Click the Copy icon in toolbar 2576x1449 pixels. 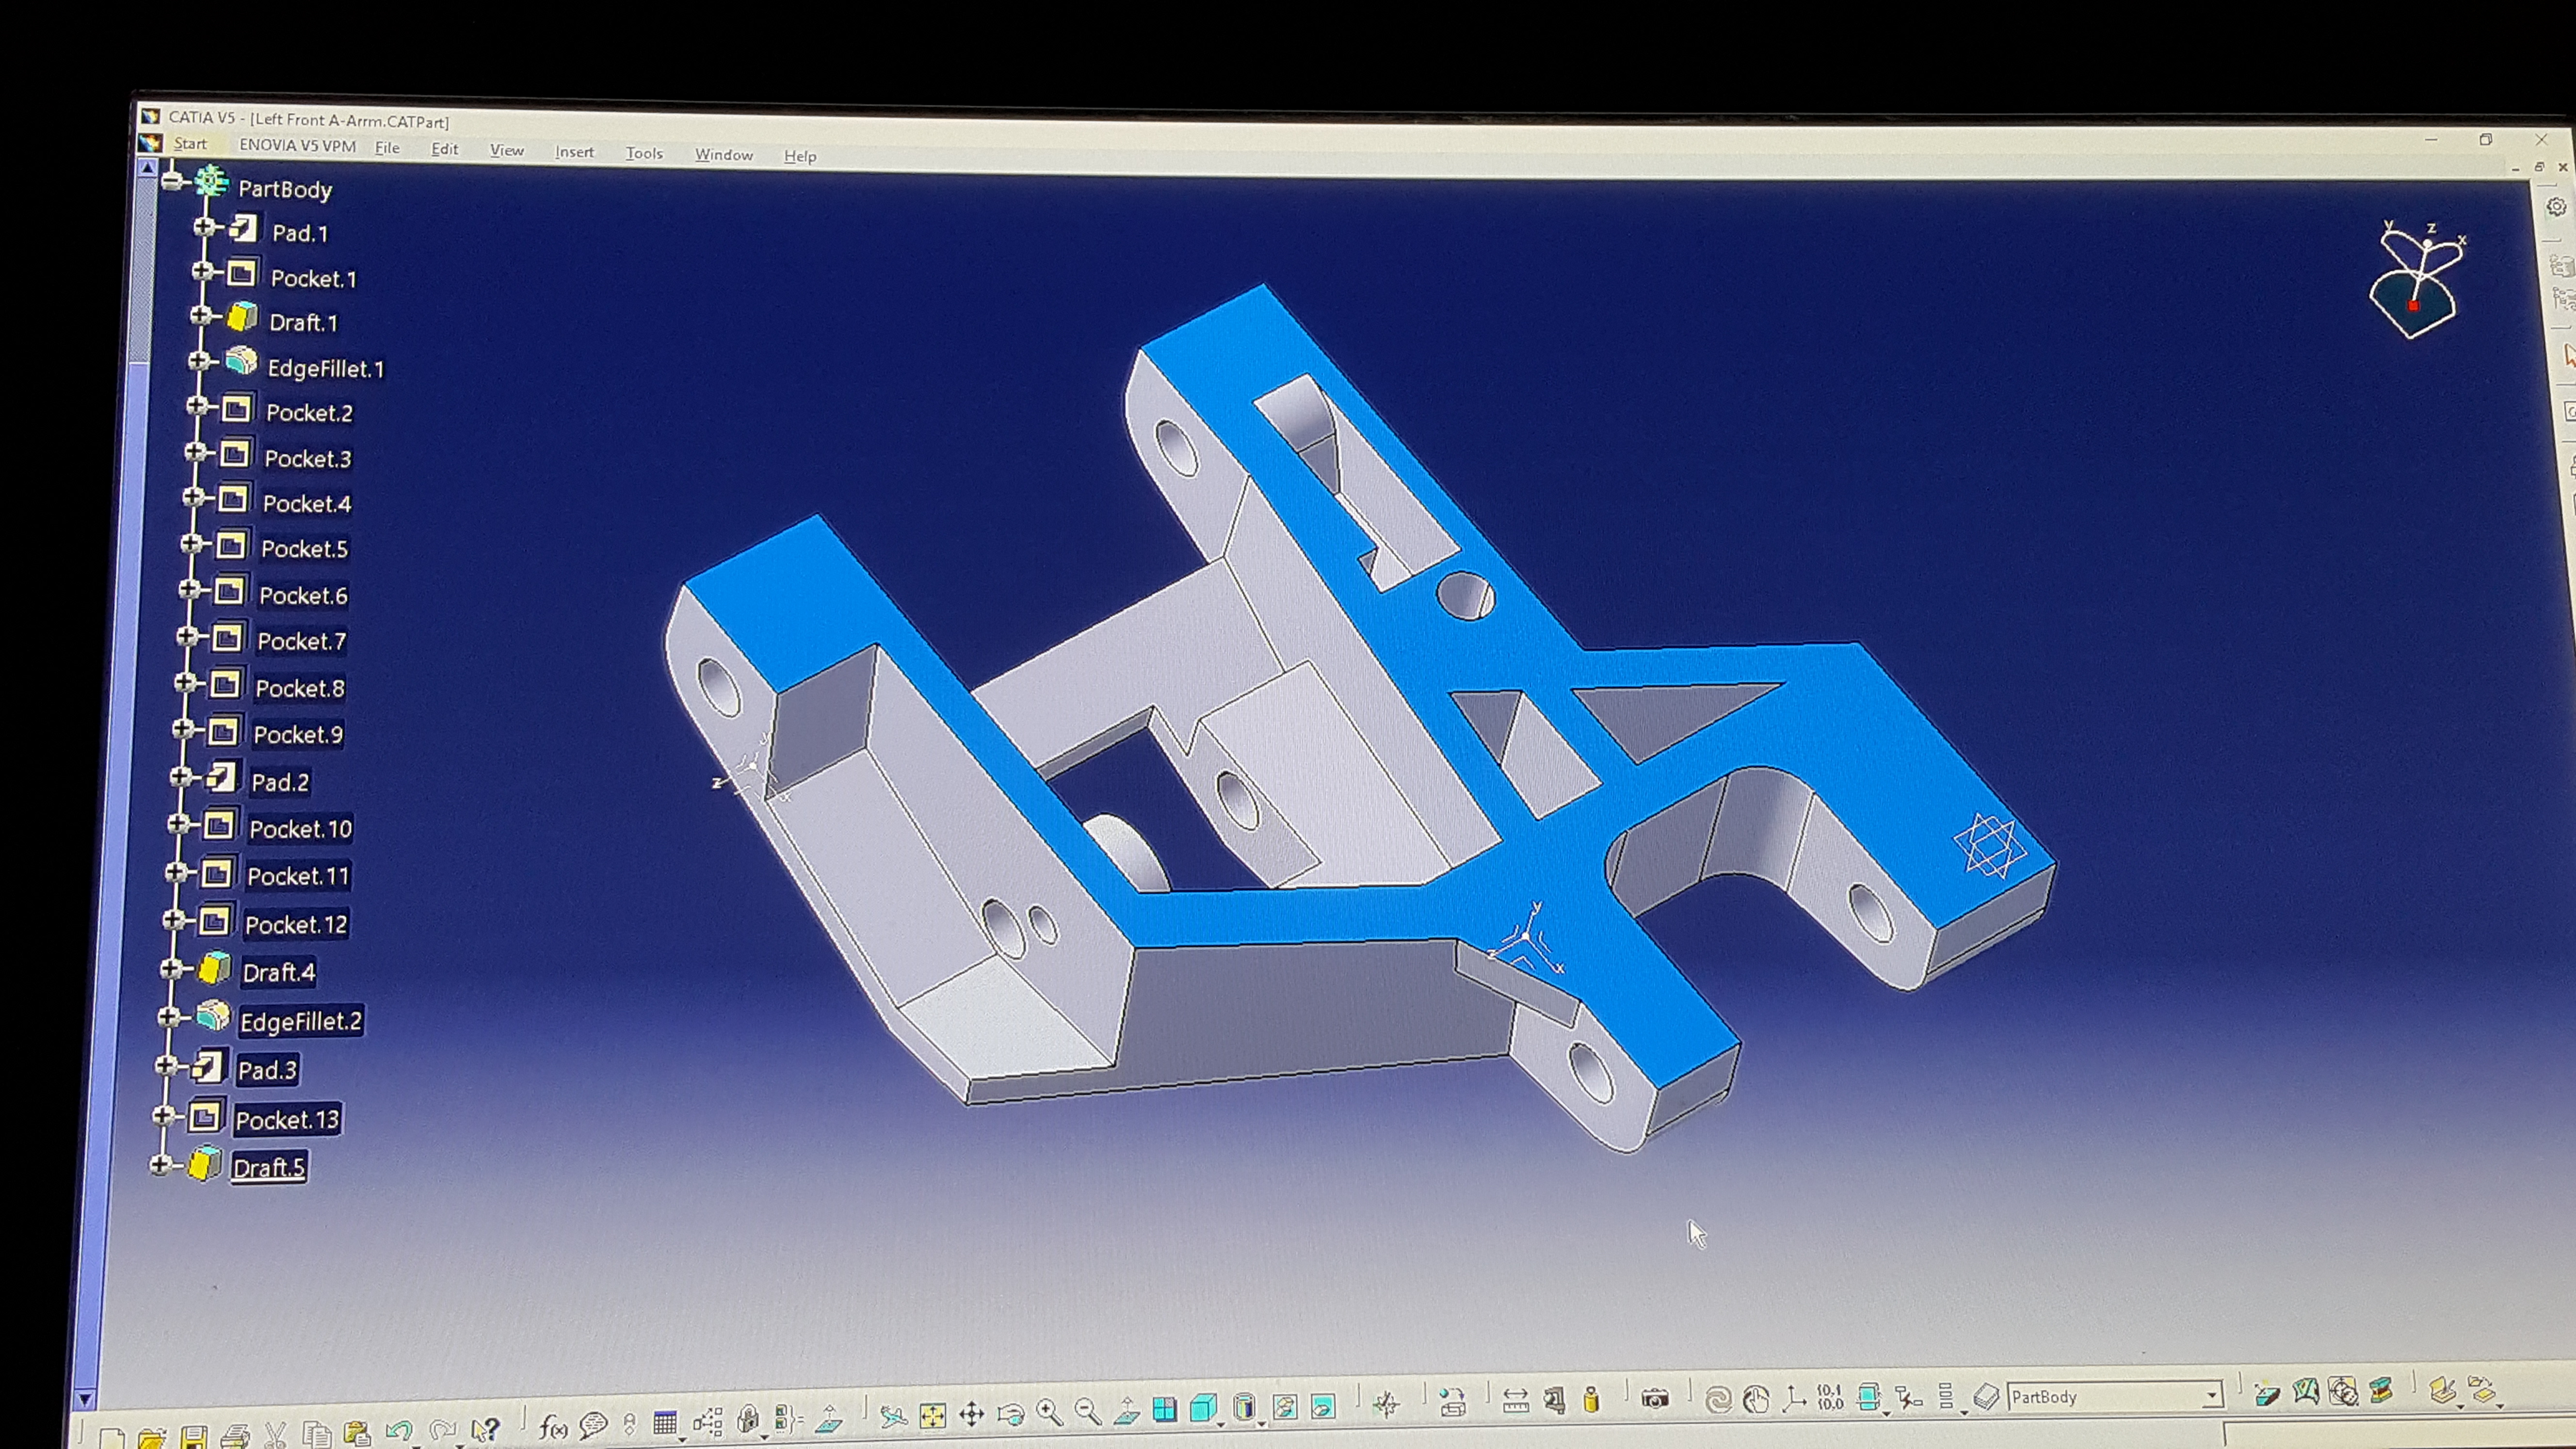[x=317, y=1434]
